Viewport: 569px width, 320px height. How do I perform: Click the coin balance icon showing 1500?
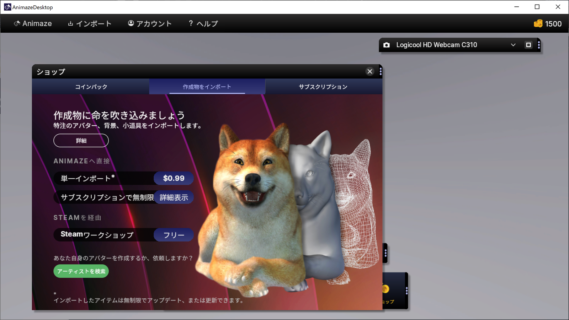tap(538, 24)
